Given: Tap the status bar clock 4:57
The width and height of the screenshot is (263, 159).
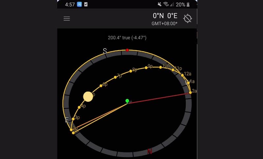Looking at the screenshot, I should (x=70, y=5).
